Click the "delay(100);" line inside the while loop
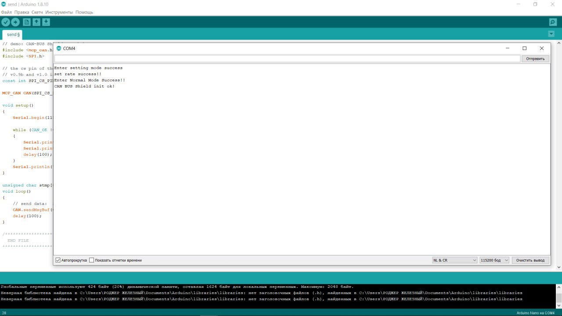 tap(38, 154)
